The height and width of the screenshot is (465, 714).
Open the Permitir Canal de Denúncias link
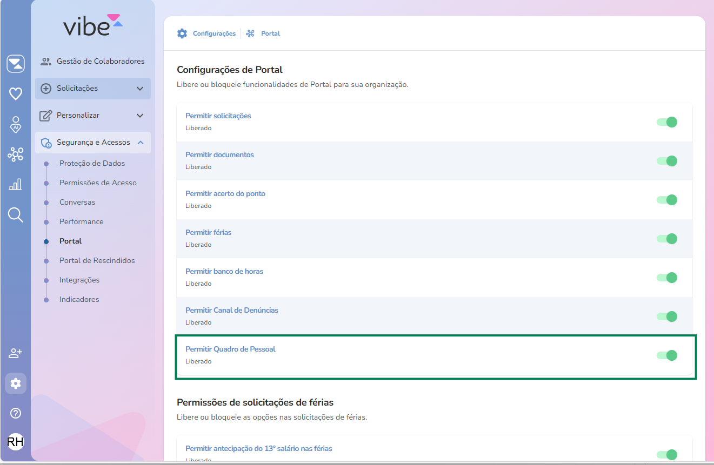[231, 310]
